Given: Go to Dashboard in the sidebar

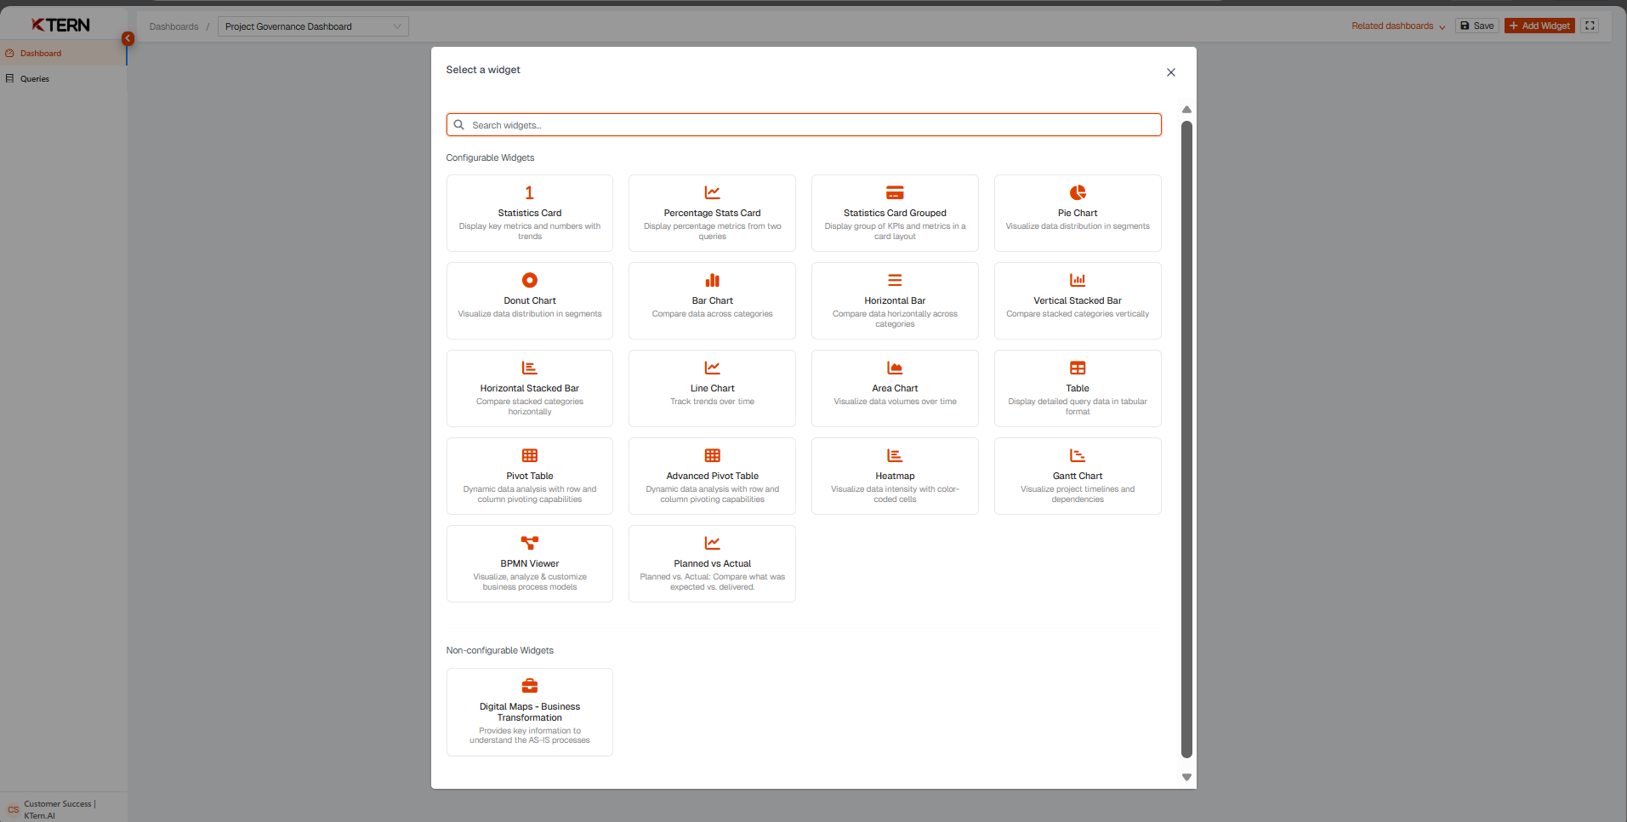Looking at the screenshot, I should pyautogui.click(x=41, y=54).
